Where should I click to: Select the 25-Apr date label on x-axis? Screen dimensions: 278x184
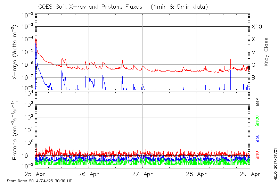point(35,174)
